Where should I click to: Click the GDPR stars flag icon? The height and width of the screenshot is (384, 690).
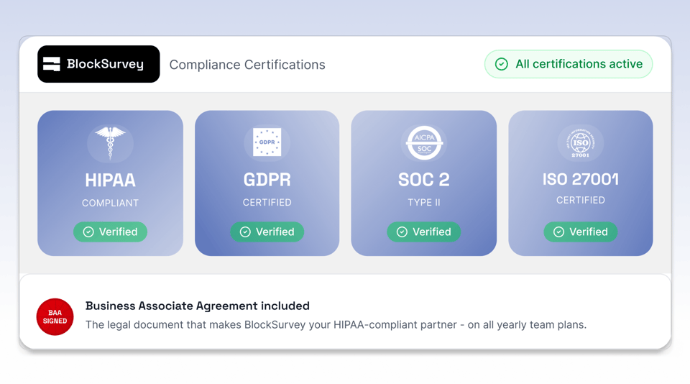click(x=267, y=142)
